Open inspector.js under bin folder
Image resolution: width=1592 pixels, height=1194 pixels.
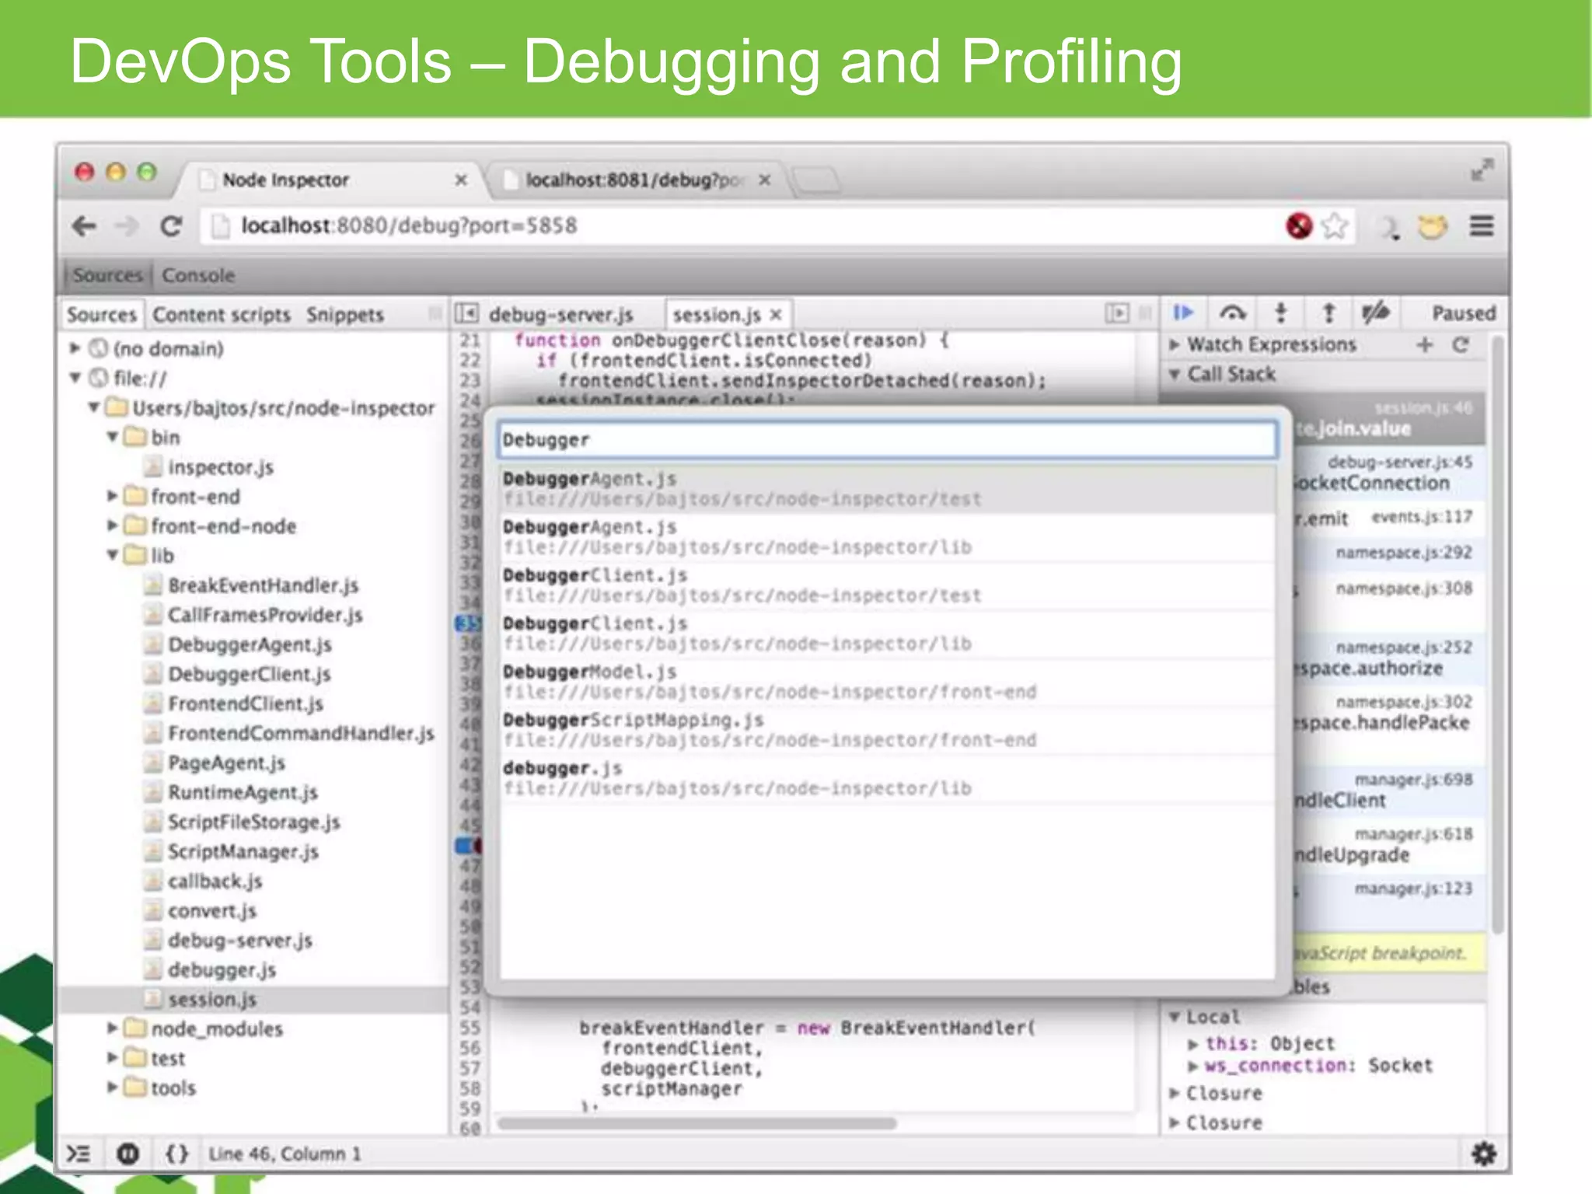(221, 467)
